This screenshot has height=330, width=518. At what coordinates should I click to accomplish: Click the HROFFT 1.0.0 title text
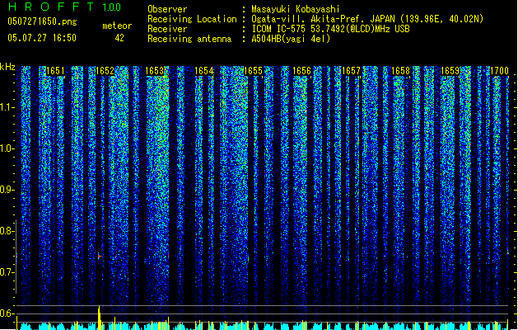click(65, 7)
